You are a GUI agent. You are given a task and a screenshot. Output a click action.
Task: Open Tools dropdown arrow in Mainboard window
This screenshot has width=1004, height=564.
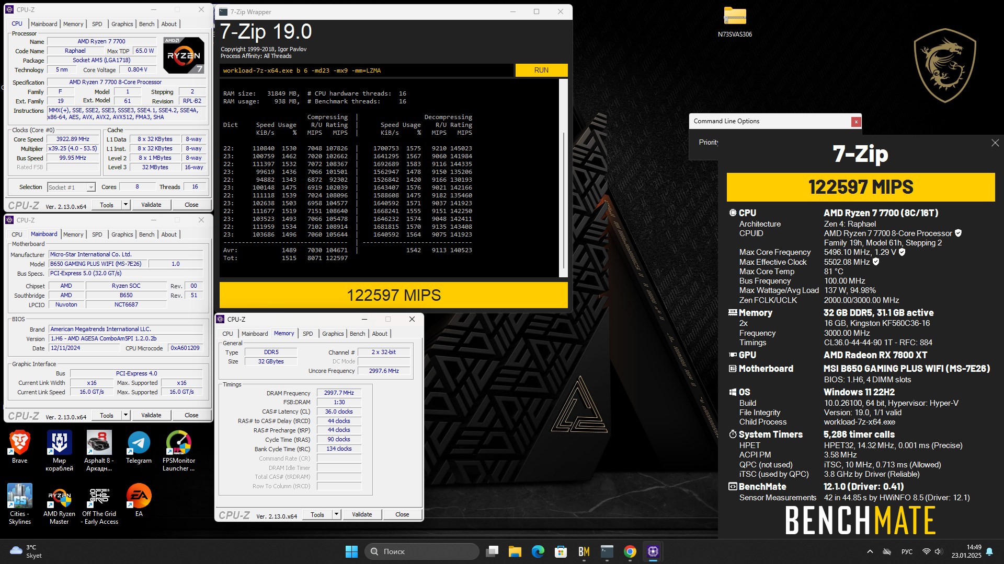pyautogui.click(x=125, y=415)
